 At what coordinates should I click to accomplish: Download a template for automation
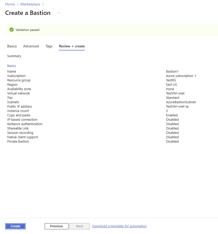pyautogui.click(x=119, y=226)
